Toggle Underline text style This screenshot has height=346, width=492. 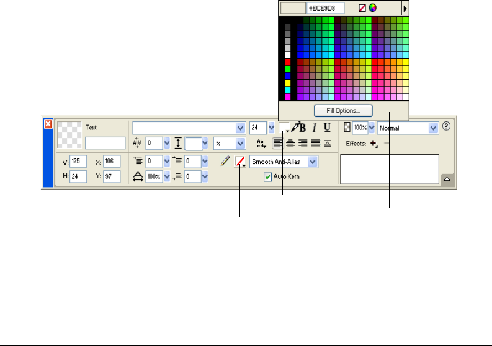[x=327, y=128]
